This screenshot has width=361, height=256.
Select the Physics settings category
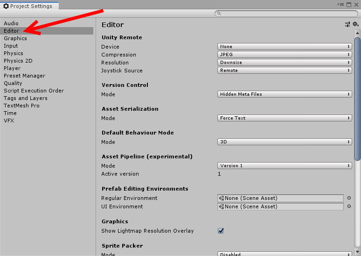47,53
